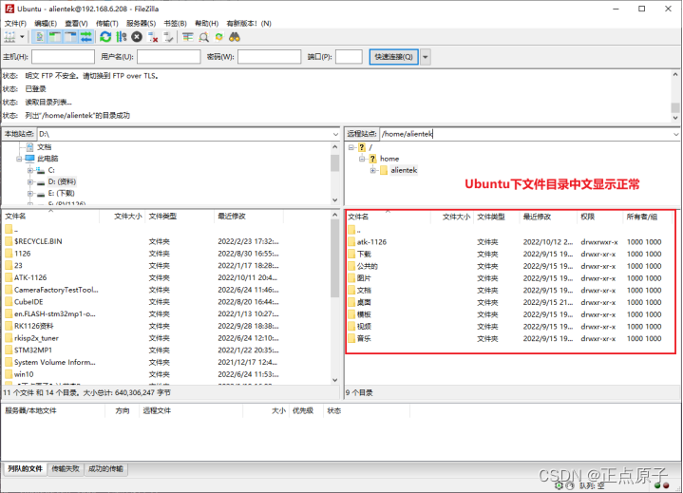Refresh the file and folder lists
This screenshot has height=493, width=683.
pyautogui.click(x=105, y=37)
